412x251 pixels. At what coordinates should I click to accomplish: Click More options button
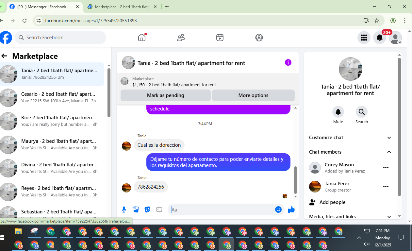click(253, 95)
